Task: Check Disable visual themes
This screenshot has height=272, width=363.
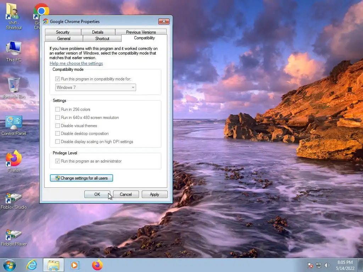Action: point(58,126)
